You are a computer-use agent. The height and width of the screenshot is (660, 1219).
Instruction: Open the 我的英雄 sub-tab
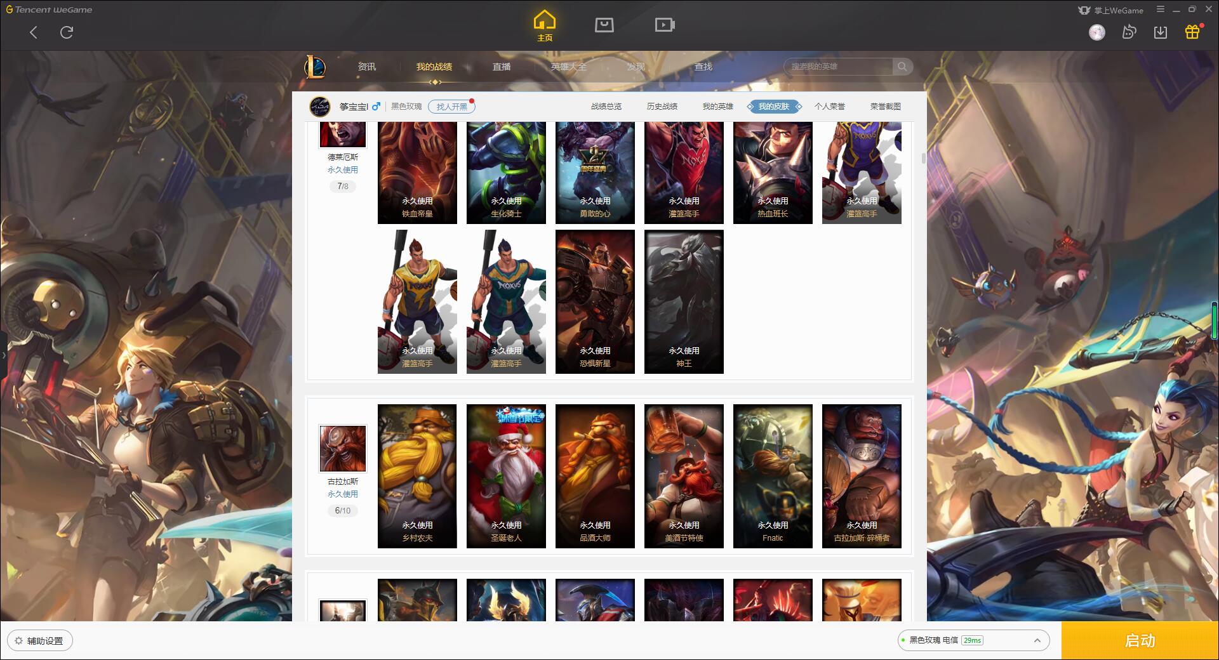[x=718, y=107]
